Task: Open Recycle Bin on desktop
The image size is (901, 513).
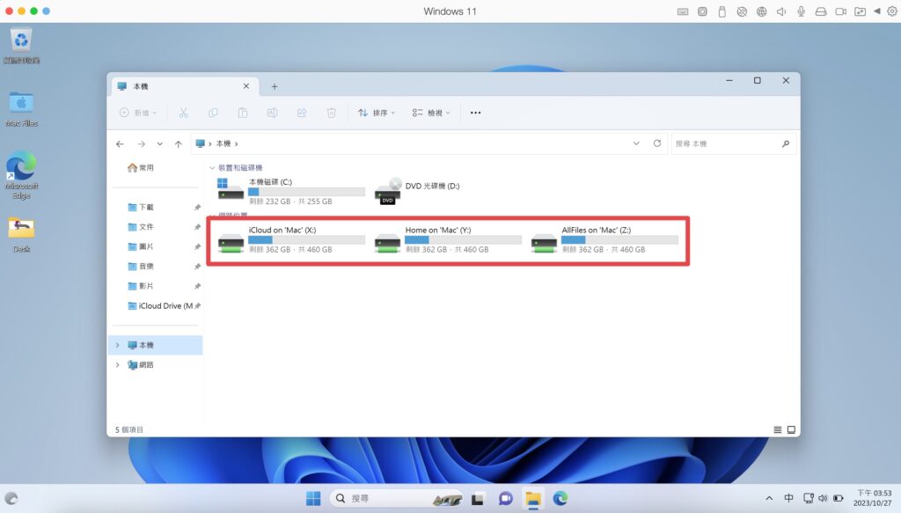Action: 21,46
